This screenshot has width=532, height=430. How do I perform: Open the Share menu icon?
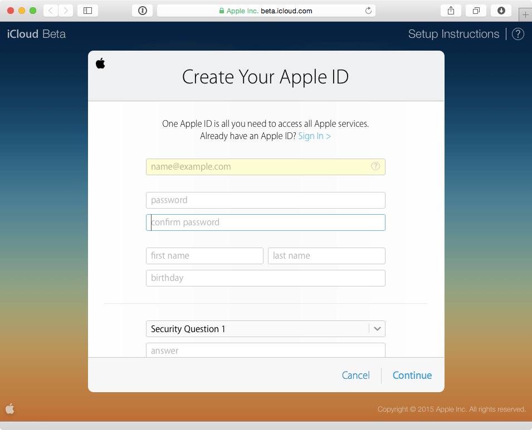(451, 11)
